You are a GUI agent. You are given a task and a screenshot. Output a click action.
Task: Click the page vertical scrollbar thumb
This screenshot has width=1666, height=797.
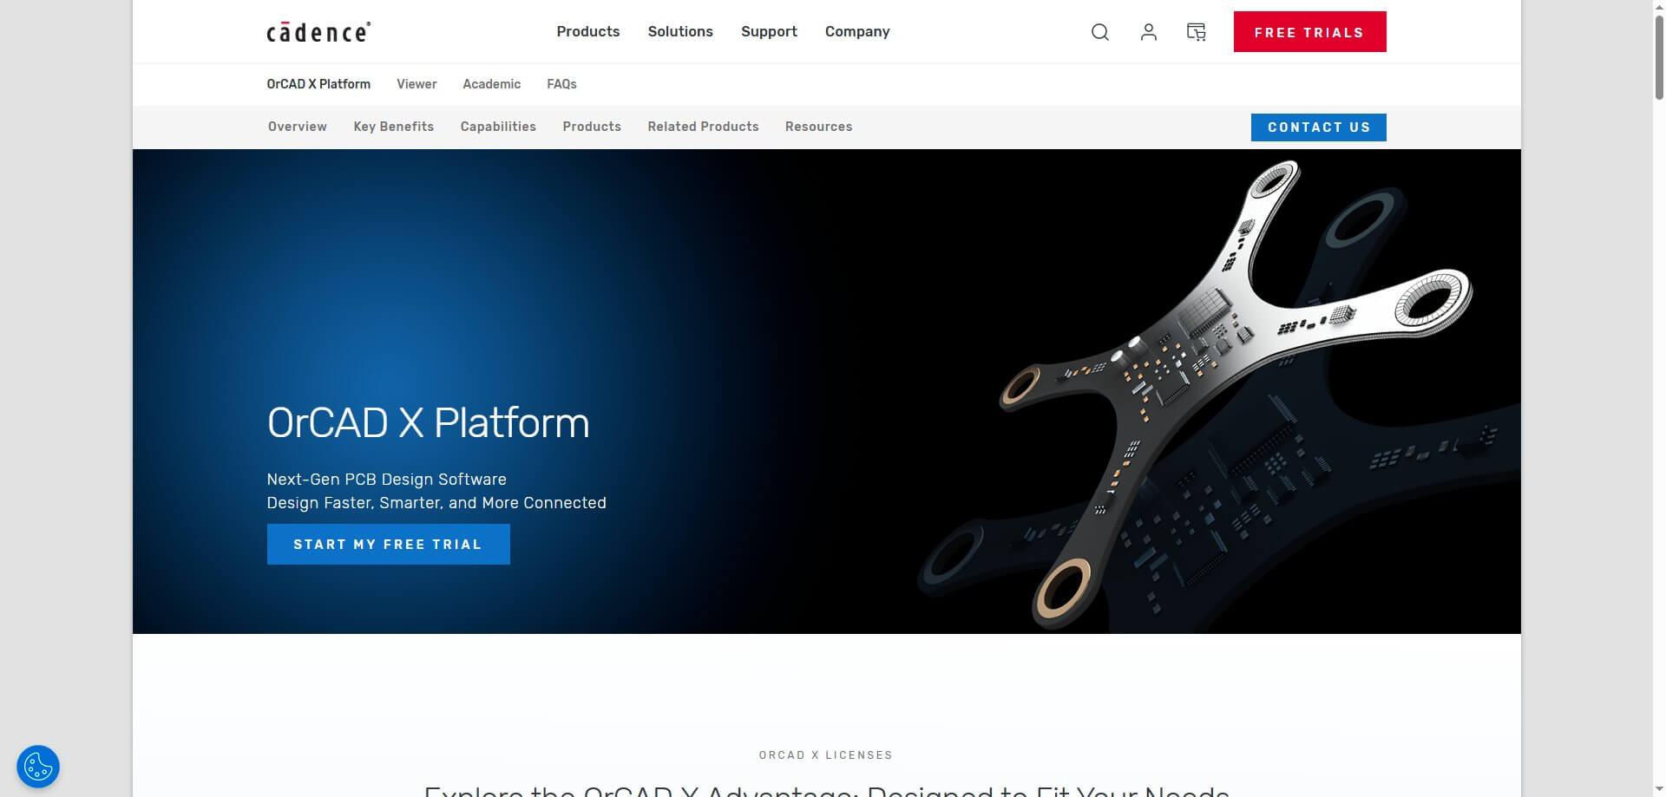click(x=1658, y=57)
